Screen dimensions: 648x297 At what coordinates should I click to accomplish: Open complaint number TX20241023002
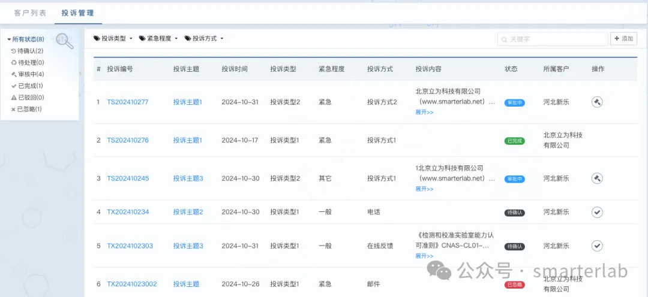[x=132, y=284]
